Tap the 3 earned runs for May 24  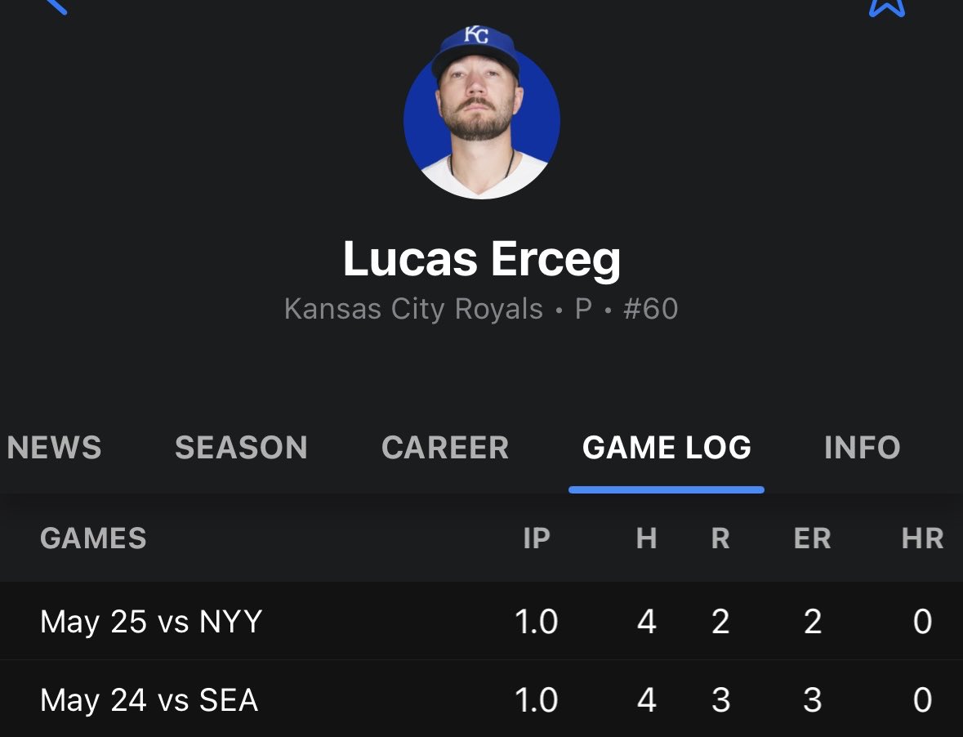tap(812, 699)
